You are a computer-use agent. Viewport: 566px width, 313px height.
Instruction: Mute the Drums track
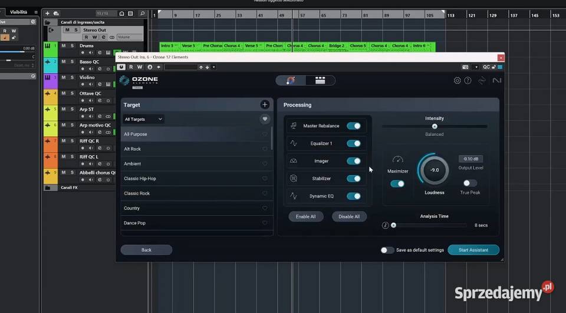coord(64,46)
